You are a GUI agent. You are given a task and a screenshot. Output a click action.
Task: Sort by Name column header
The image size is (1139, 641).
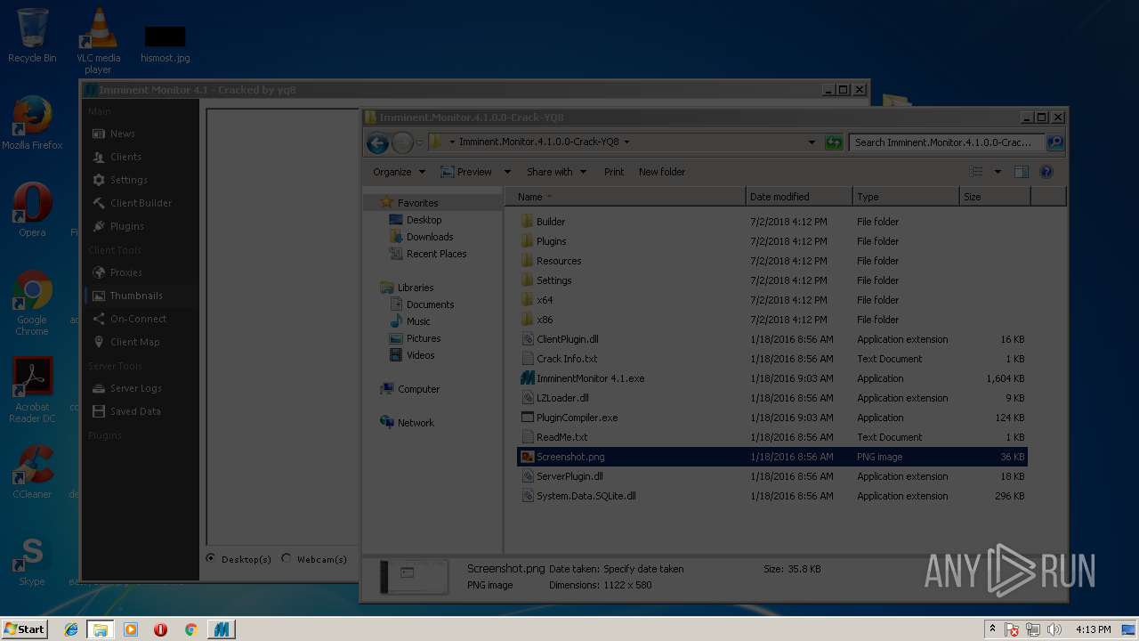pyautogui.click(x=626, y=197)
